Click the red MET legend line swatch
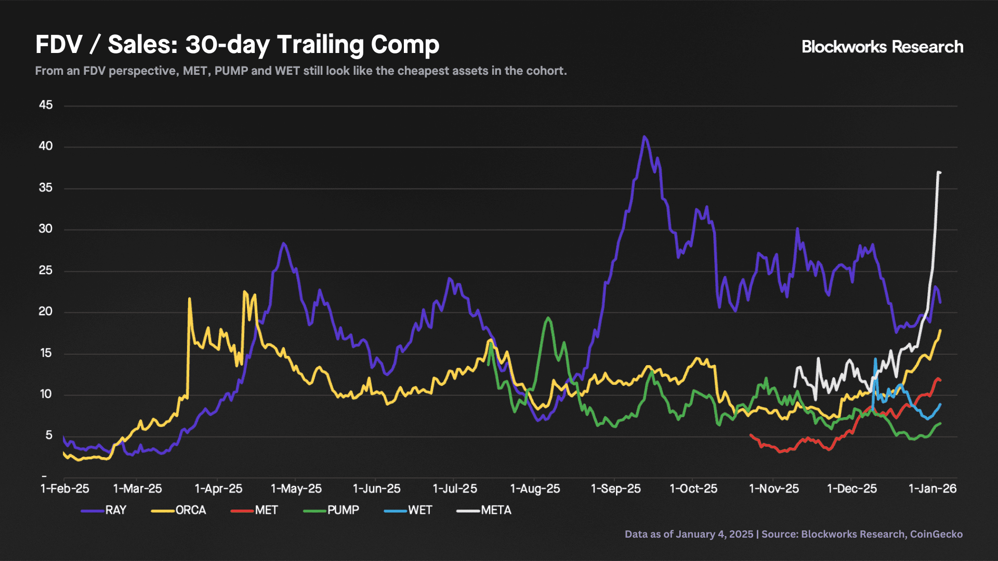The image size is (998, 561). click(x=242, y=511)
